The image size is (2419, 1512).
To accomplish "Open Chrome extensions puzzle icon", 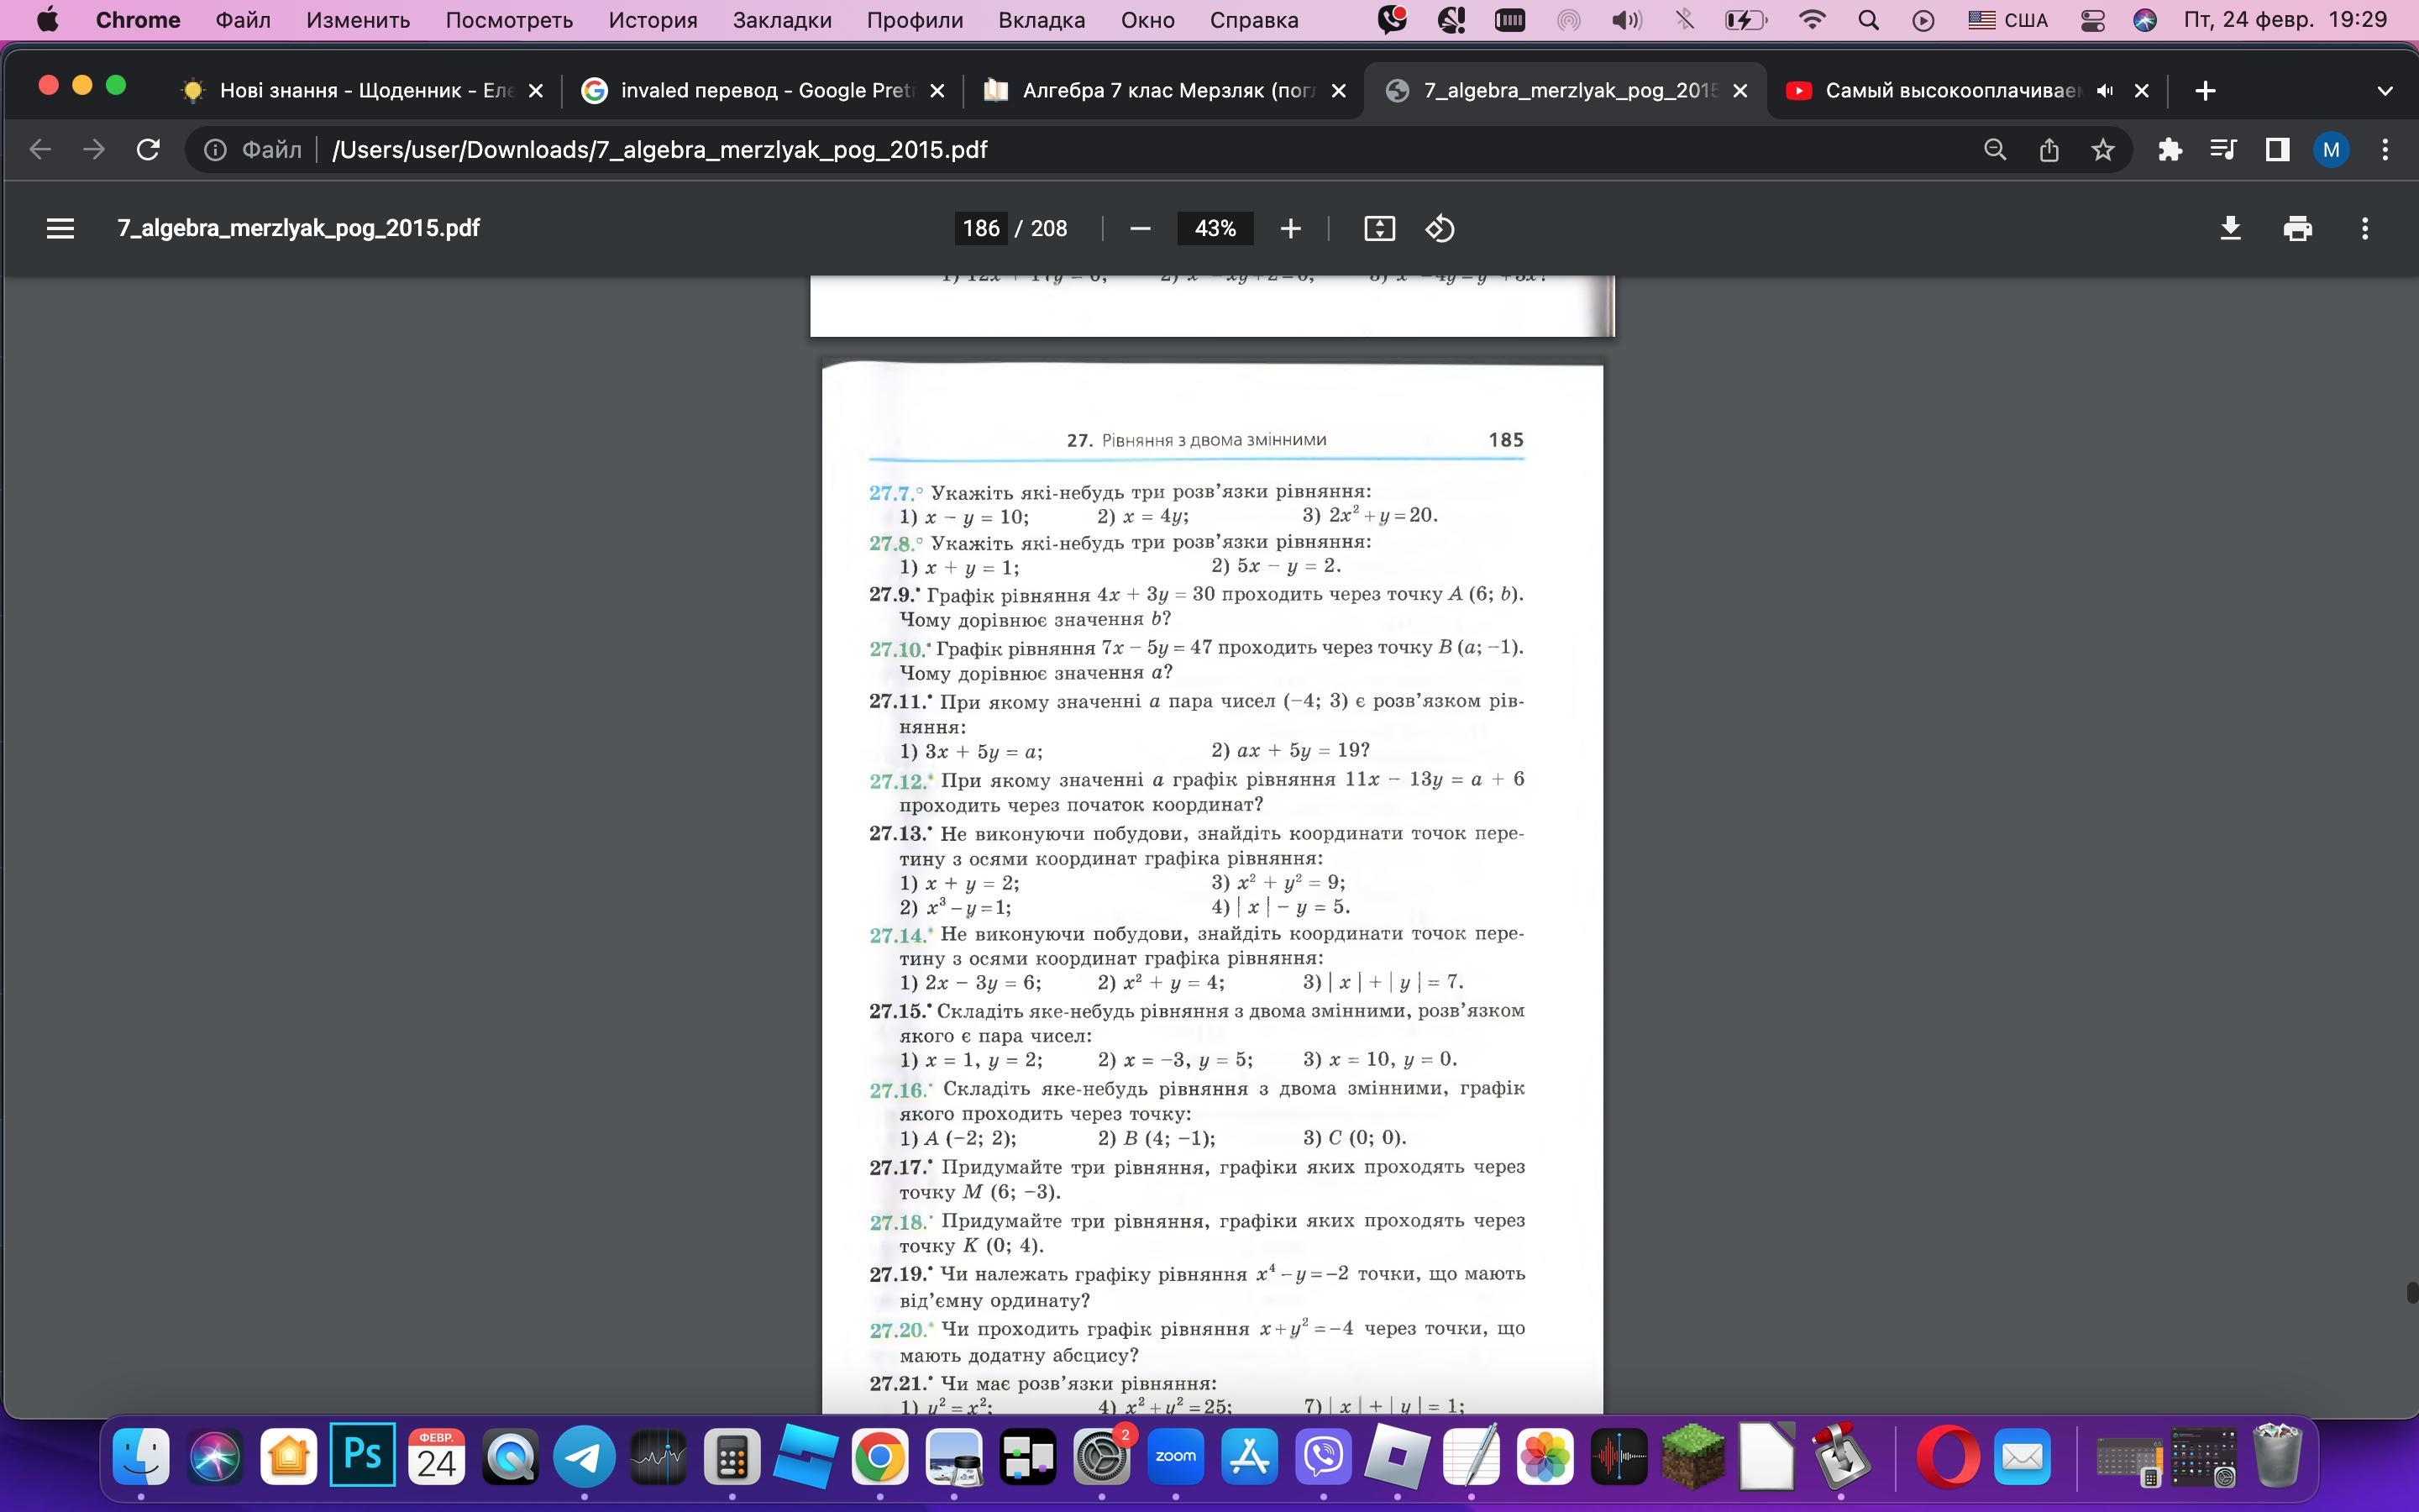I will pos(2169,150).
